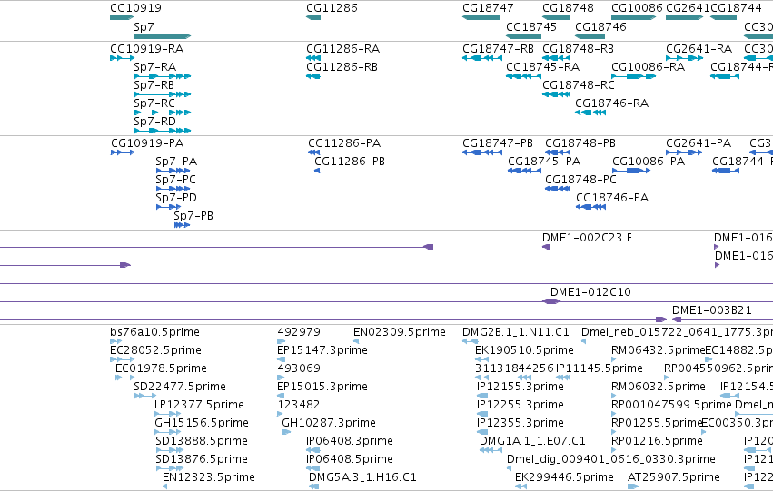The image size is (773, 491).
Task: Click the CG11286-PA label
Action: [x=344, y=143]
